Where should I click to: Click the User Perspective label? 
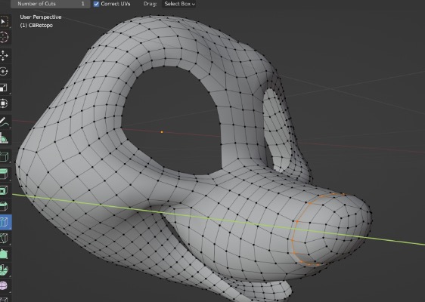pos(41,17)
